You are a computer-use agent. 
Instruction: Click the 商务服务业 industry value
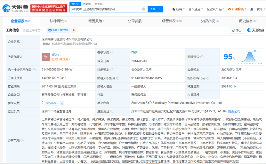(x=139, y=95)
